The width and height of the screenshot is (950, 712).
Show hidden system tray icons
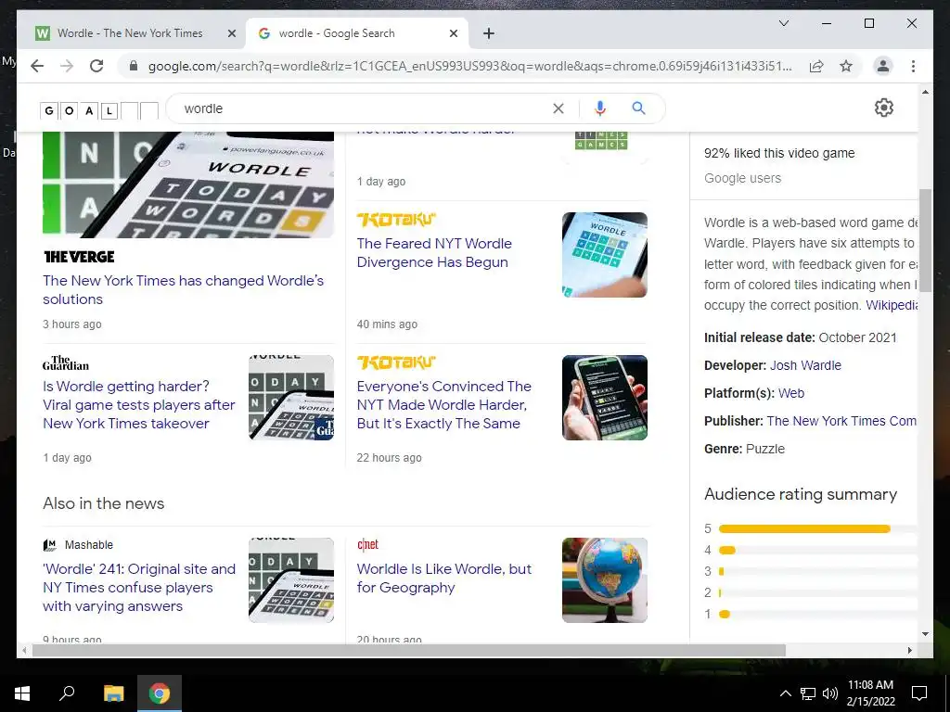[x=785, y=693]
